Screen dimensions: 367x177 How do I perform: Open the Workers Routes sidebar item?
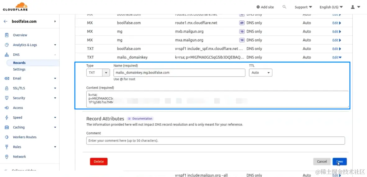point(25,137)
